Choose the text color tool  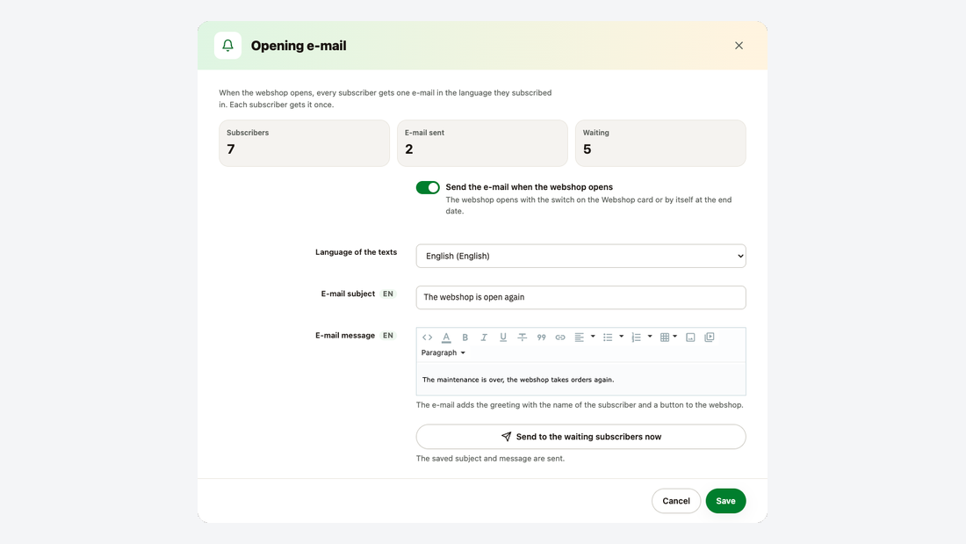point(446,337)
